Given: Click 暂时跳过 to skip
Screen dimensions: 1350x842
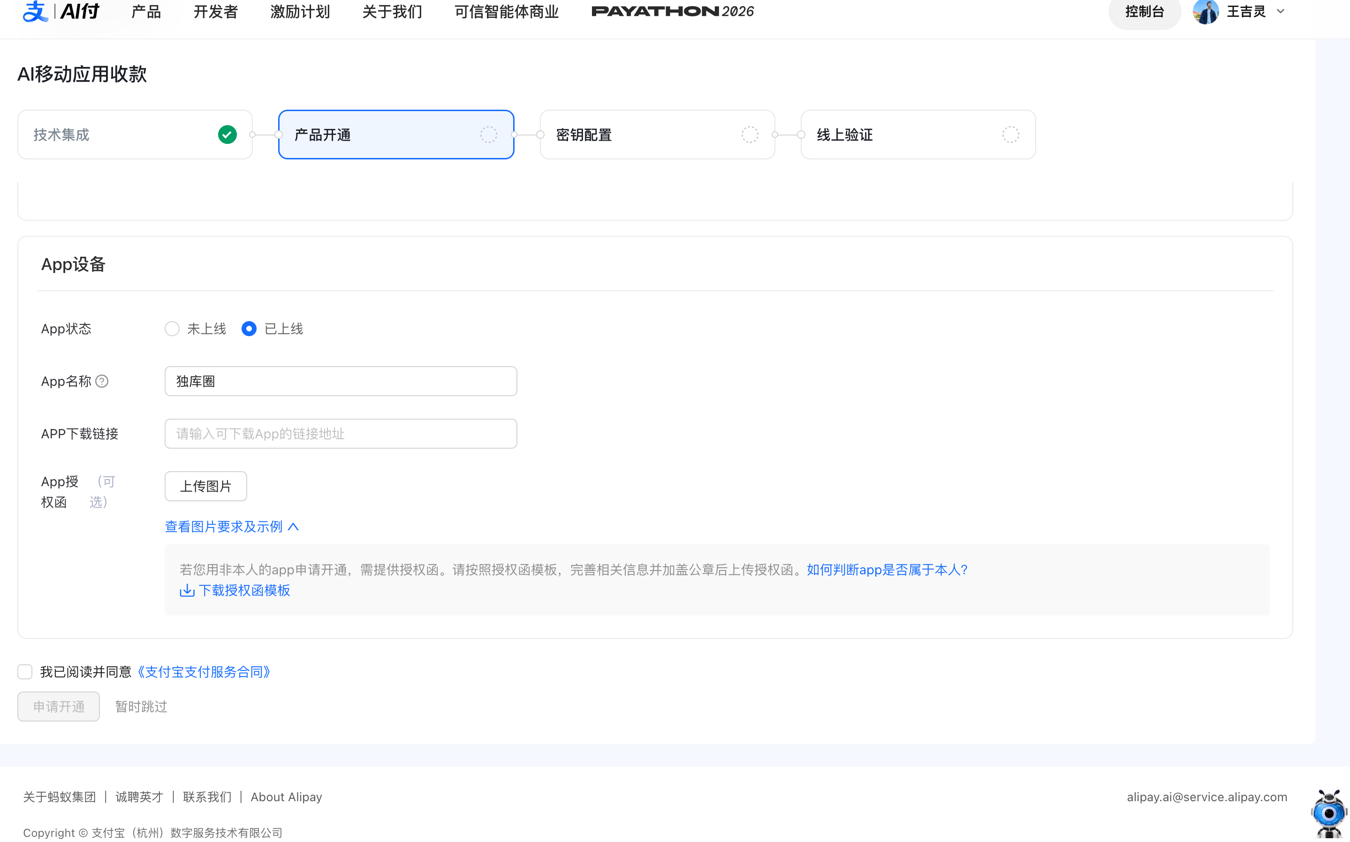Looking at the screenshot, I should point(141,707).
